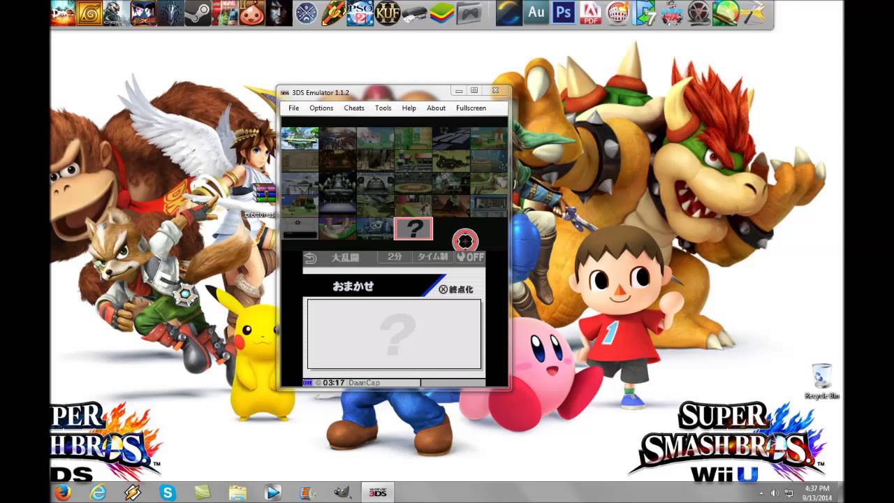The image size is (894, 503).
Task: Open the Tools menu
Action: point(383,108)
